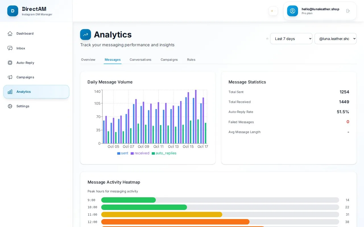Click the Message Statistics heading
Viewport: 364px width, 227px height.
[x=247, y=82]
